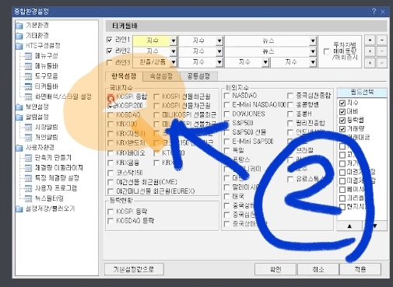Select the 티커툴바 page icon in tree
Viewport: 393px width, 287px height.
pos(28,86)
